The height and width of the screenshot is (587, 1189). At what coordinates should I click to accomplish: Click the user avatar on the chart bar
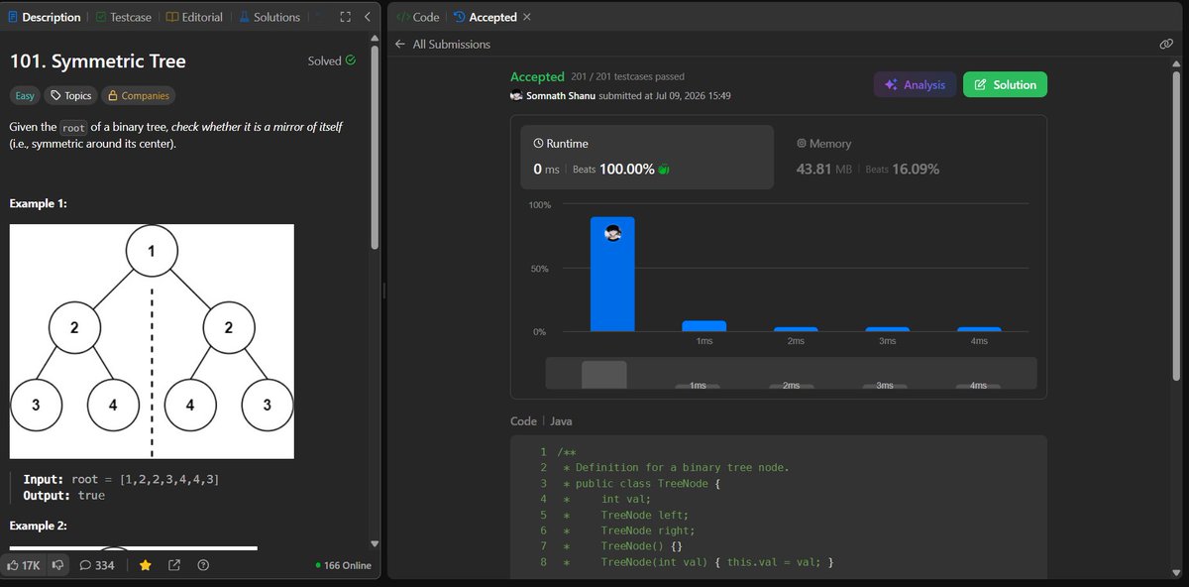(x=612, y=234)
